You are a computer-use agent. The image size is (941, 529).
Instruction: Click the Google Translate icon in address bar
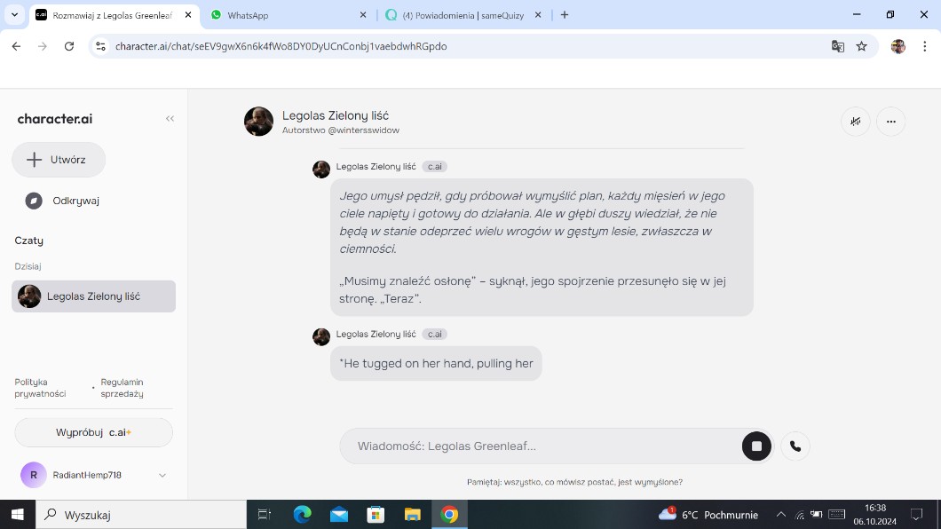tap(837, 46)
